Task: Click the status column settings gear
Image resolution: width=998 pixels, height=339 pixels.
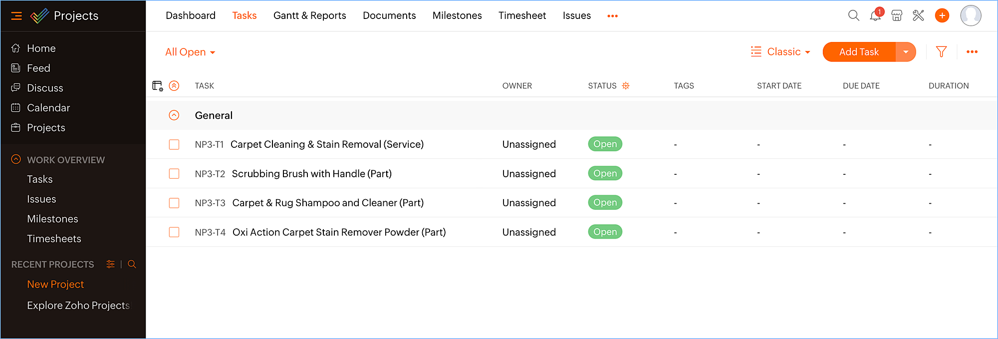Action: [x=626, y=86]
